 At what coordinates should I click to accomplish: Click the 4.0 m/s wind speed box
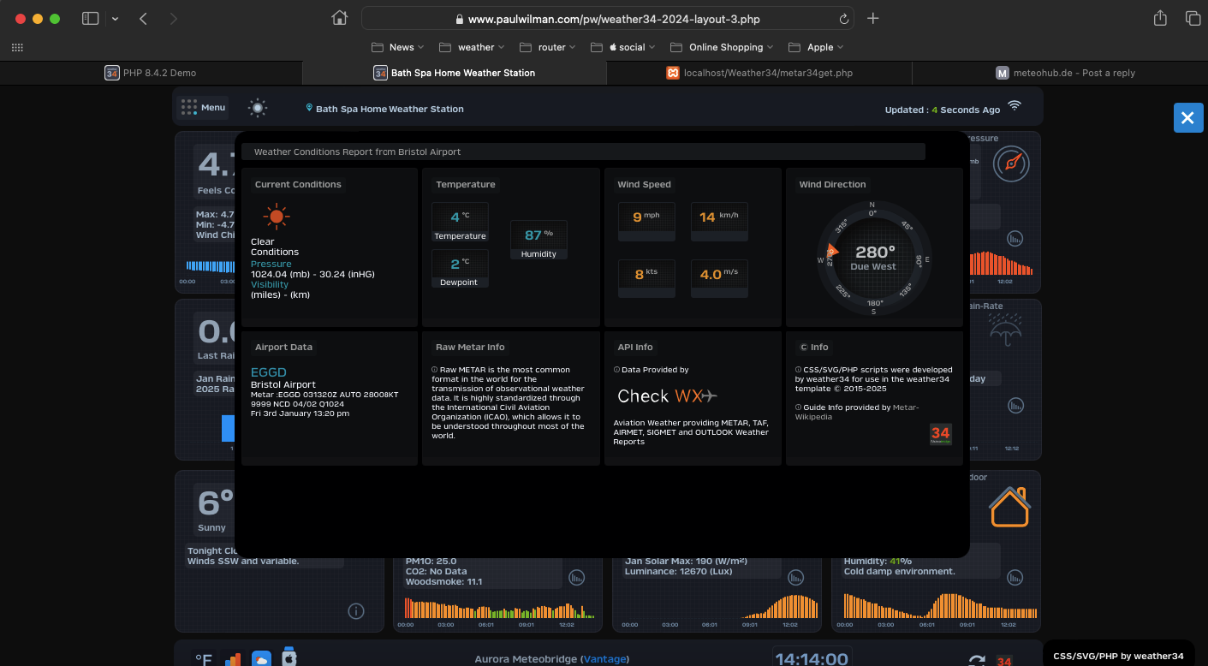point(719,279)
